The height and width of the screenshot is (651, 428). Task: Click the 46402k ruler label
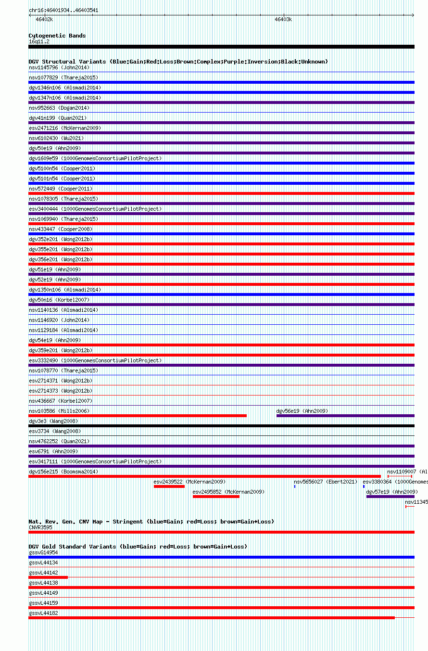pyautogui.click(x=44, y=19)
